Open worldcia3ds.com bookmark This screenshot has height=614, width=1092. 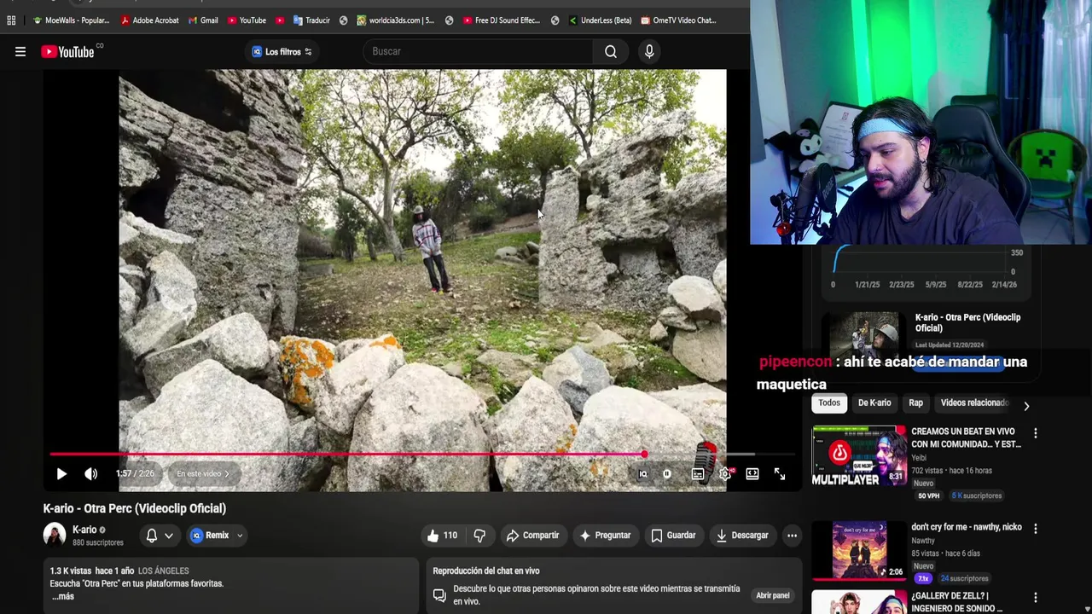(396, 20)
